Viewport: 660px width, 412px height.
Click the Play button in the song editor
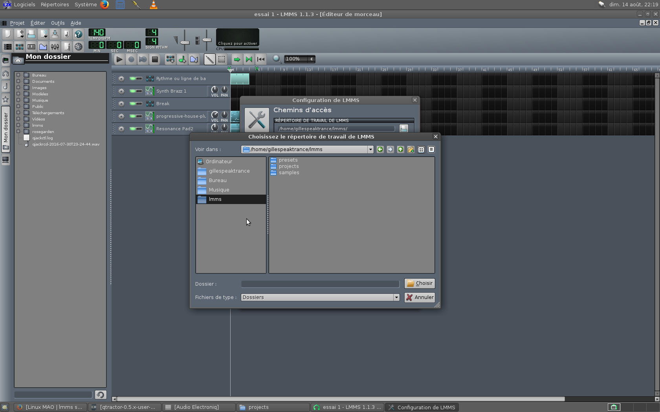(119, 59)
